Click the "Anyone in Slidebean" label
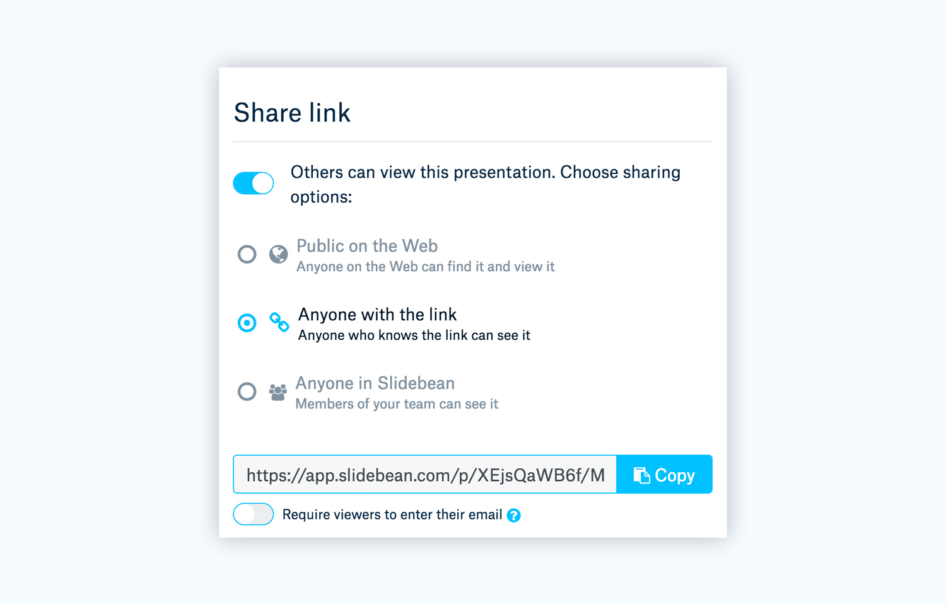946x604 pixels. [x=375, y=383]
